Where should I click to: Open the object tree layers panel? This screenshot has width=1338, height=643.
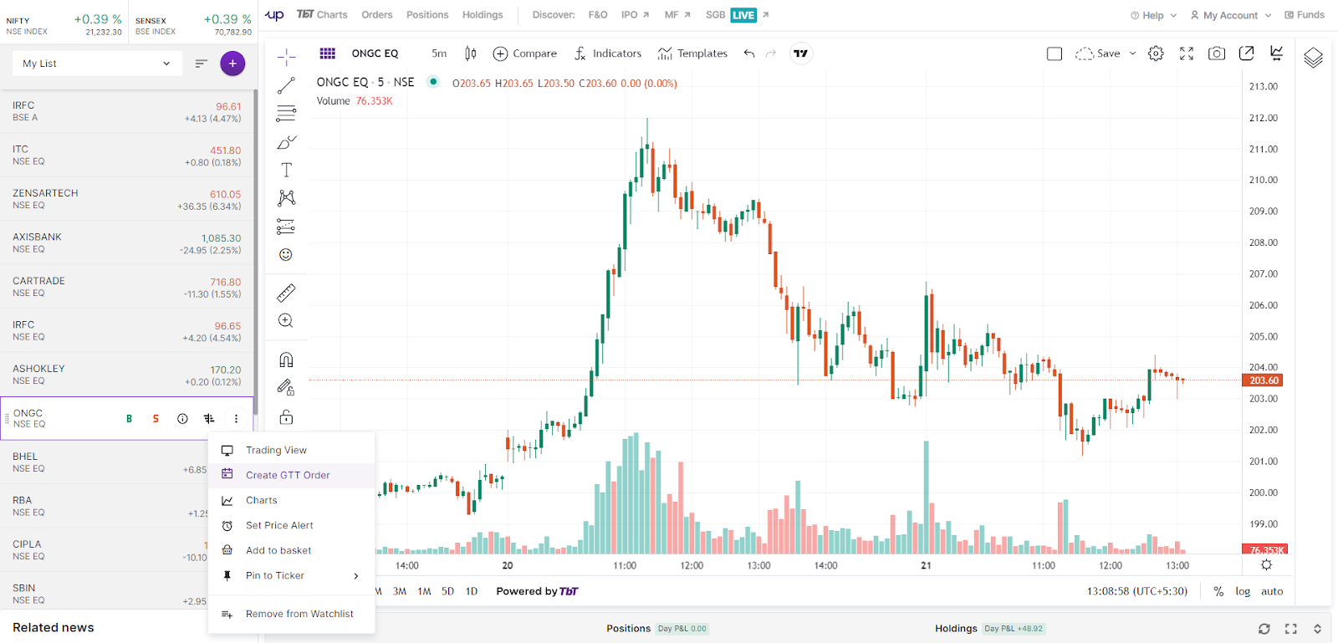point(1313,58)
